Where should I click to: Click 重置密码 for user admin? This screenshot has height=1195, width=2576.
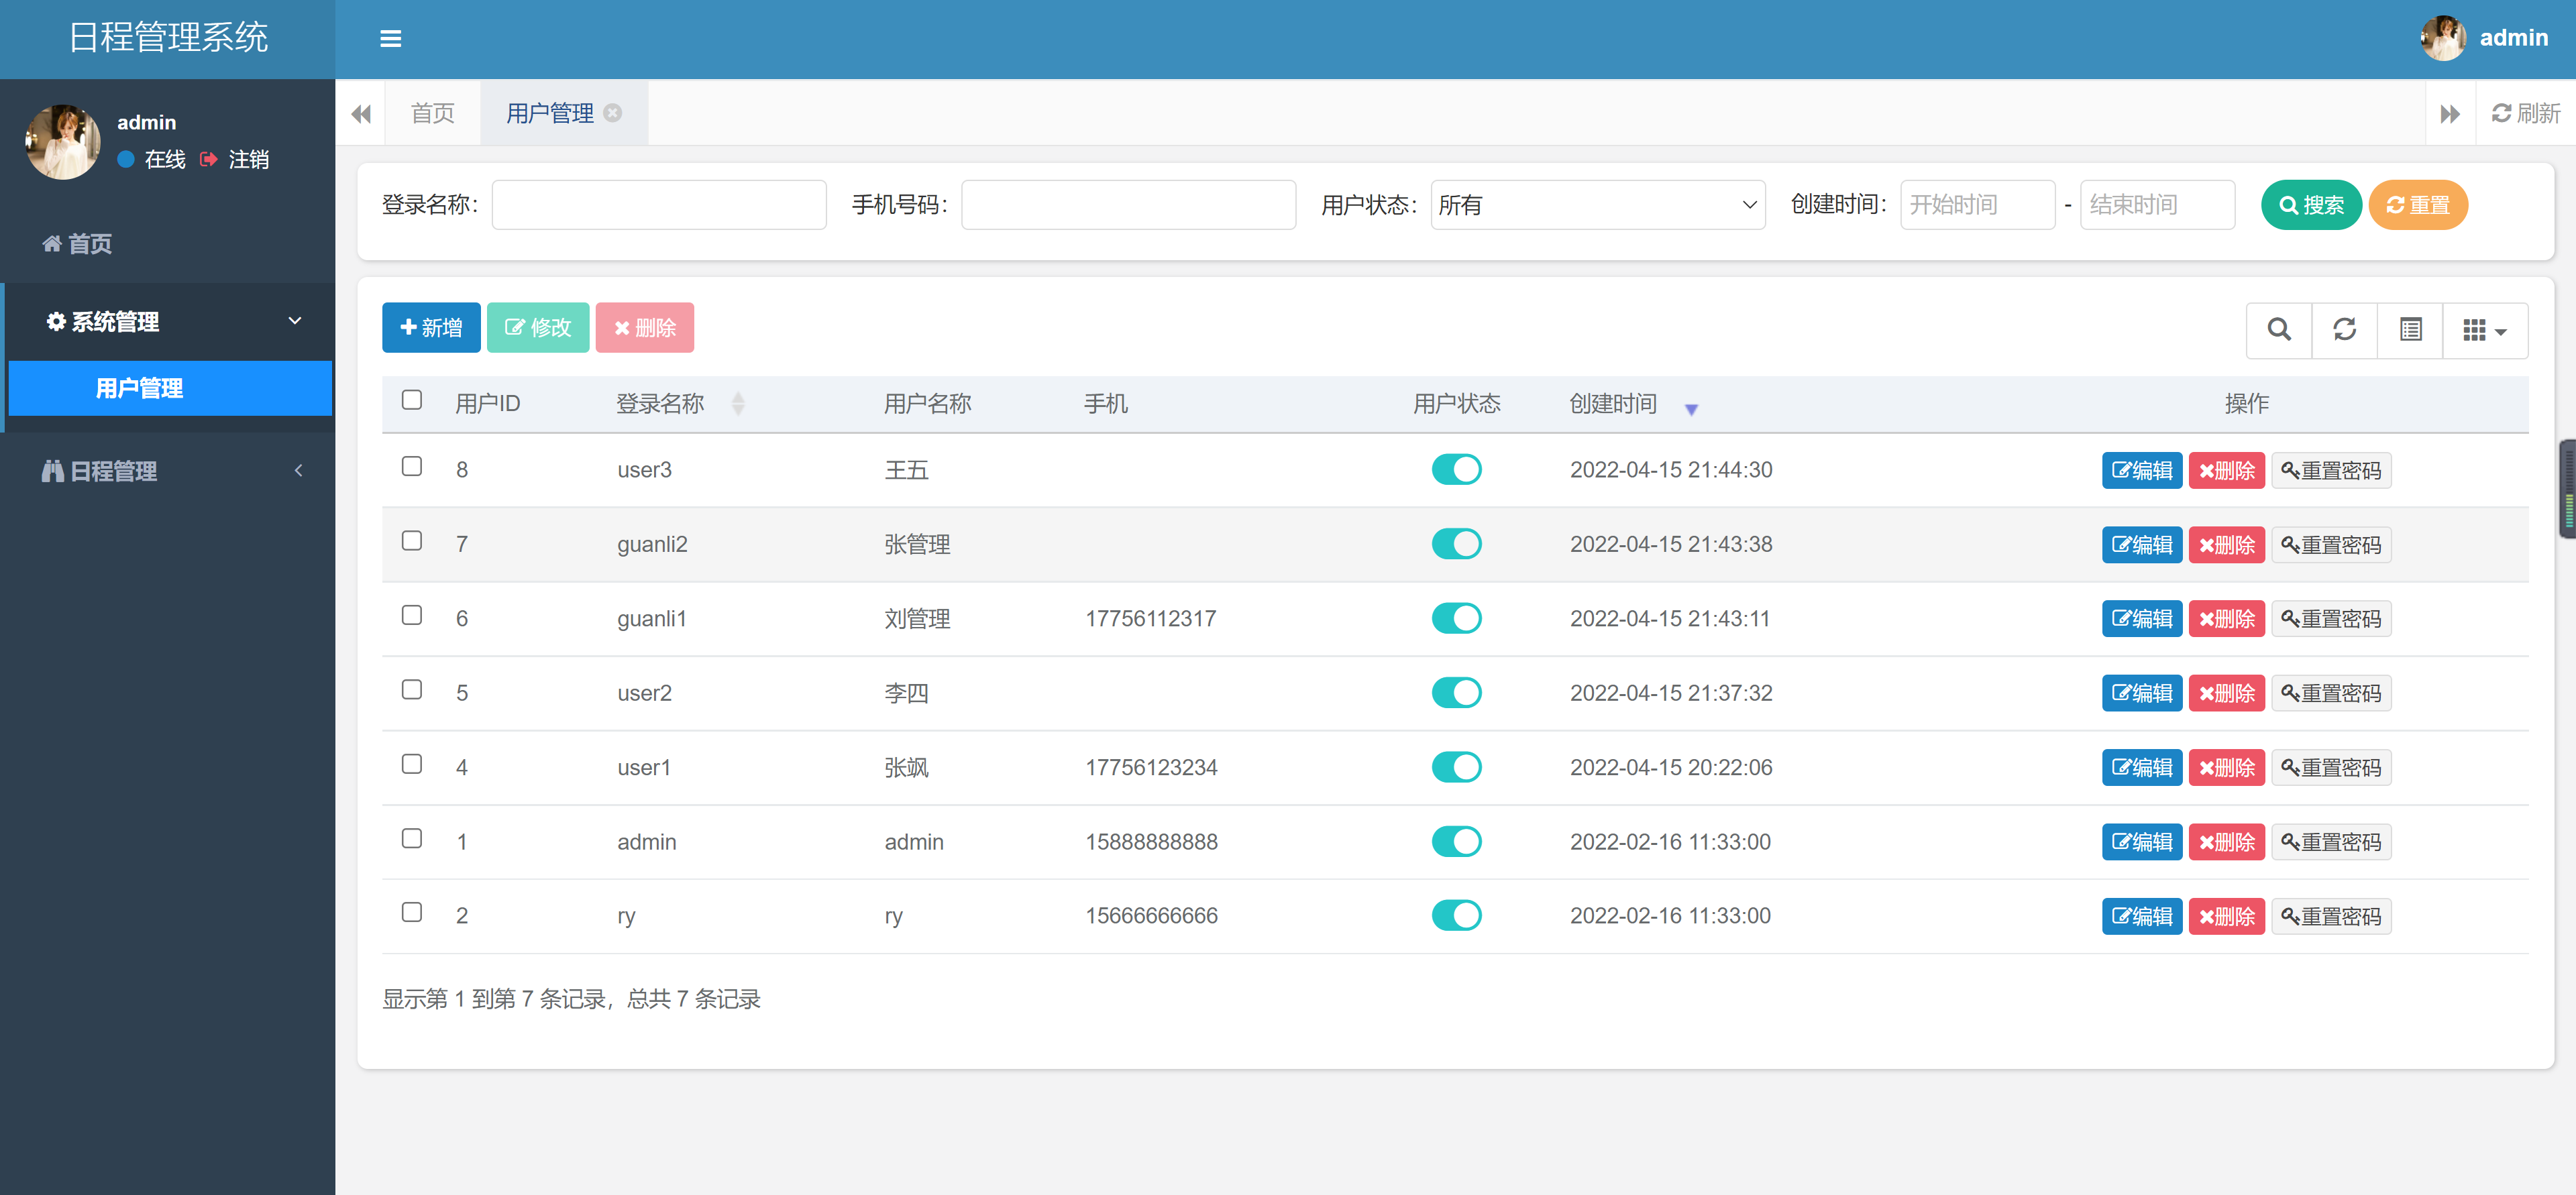[2331, 841]
